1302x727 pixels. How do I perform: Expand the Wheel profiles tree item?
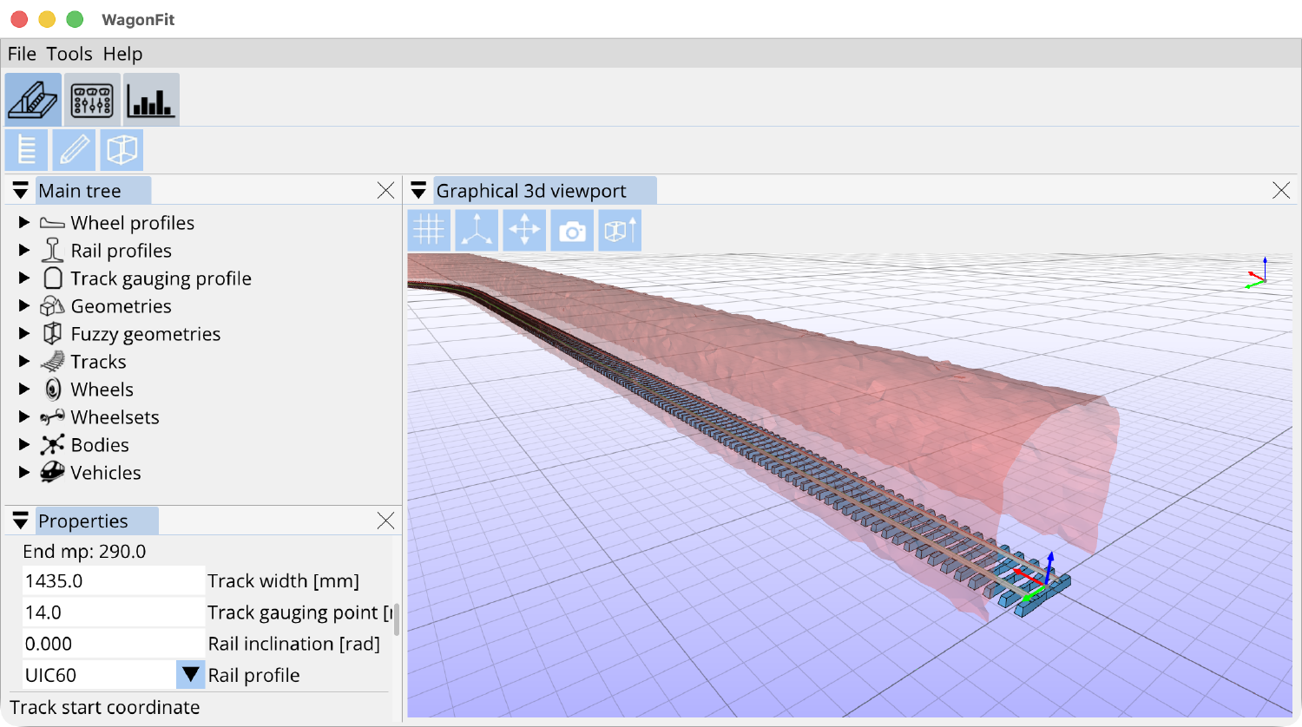[23, 222]
